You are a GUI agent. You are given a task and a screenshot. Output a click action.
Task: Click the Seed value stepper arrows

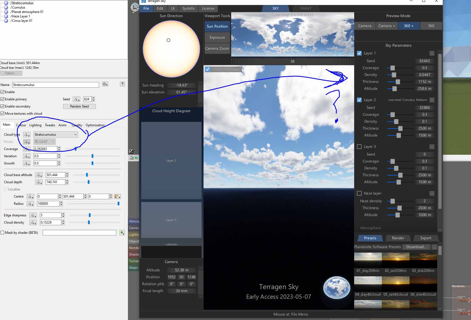[x=93, y=99]
